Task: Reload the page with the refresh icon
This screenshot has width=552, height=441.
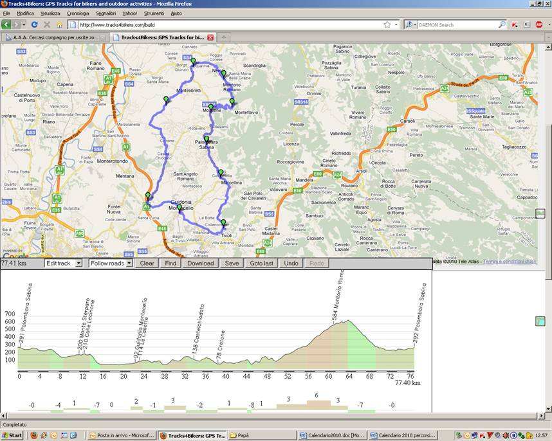Action: tap(34, 24)
